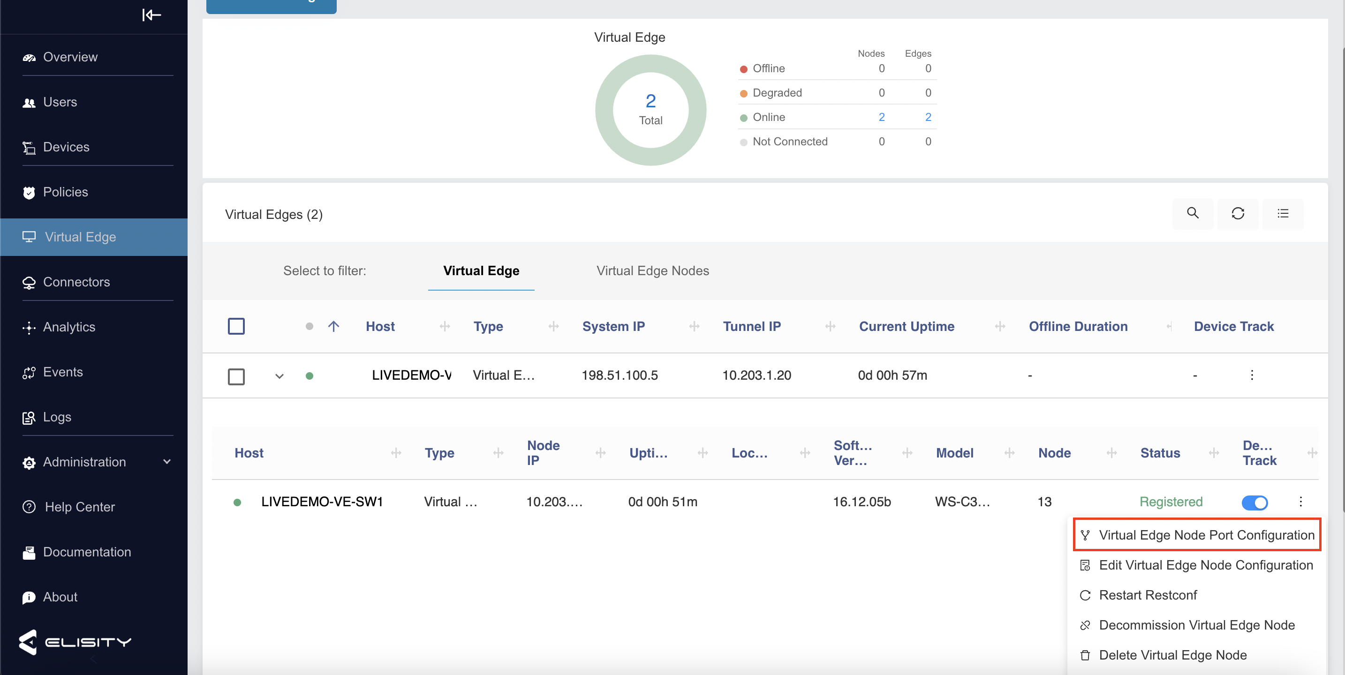Image resolution: width=1345 pixels, height=675 pixels.
Task: Click the Elisity logo
Action: click(75, 642)
